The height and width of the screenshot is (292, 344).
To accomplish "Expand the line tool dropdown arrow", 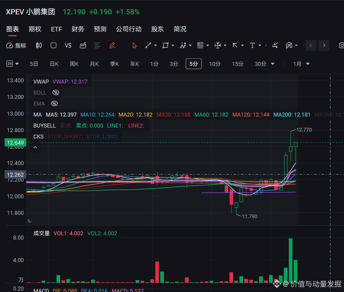I will [x=156, y=45].
